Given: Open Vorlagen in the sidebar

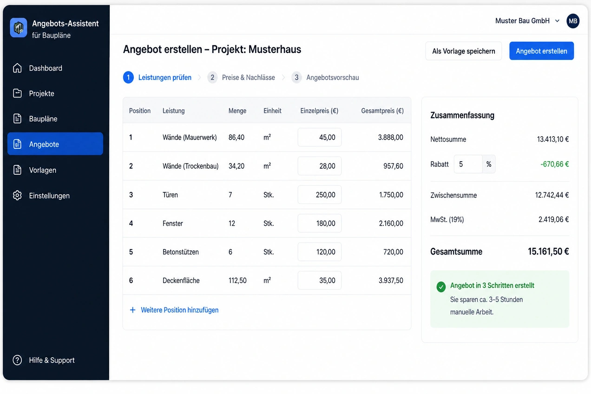Looking at the screenshot, I should click(x=55, y=170).
